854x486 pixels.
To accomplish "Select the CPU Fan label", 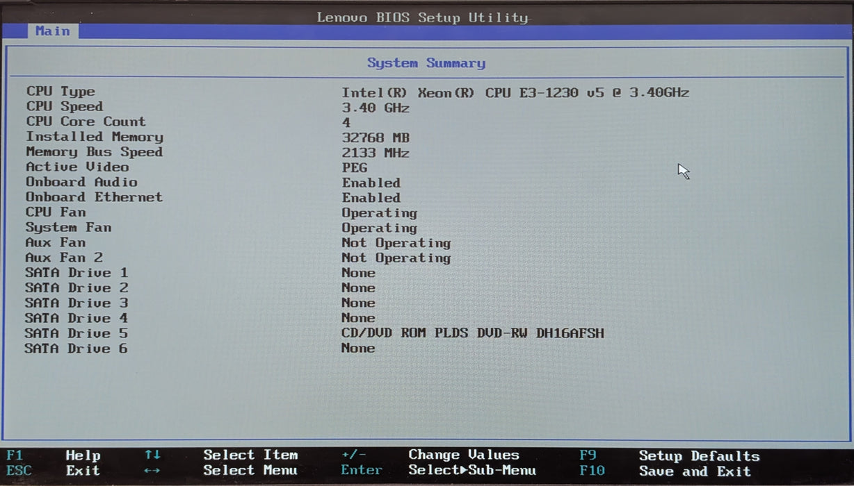I will 56,212.
